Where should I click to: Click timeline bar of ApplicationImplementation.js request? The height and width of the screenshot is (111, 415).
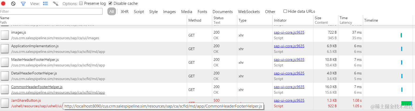click(402, 49)
